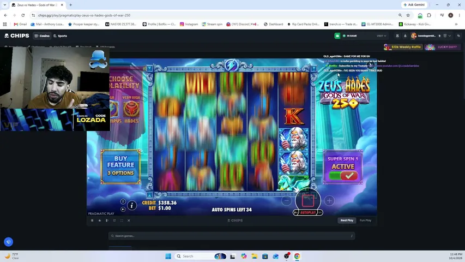
Task: Open Instagram bookmark
Action: tap(189, 25)
